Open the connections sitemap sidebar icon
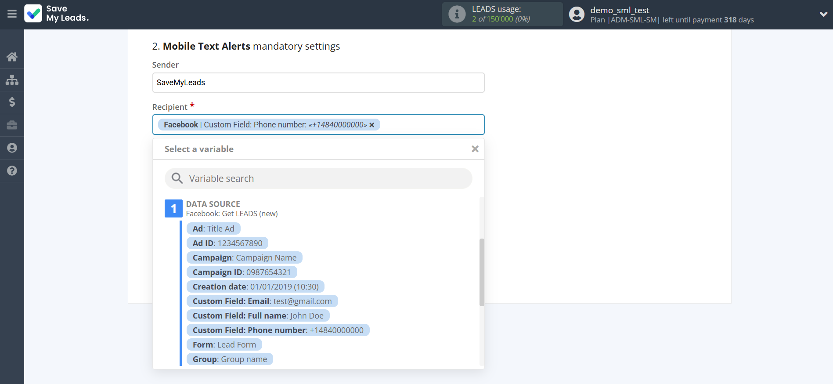Viewport: 833px width, 384px height. point(12,80)
